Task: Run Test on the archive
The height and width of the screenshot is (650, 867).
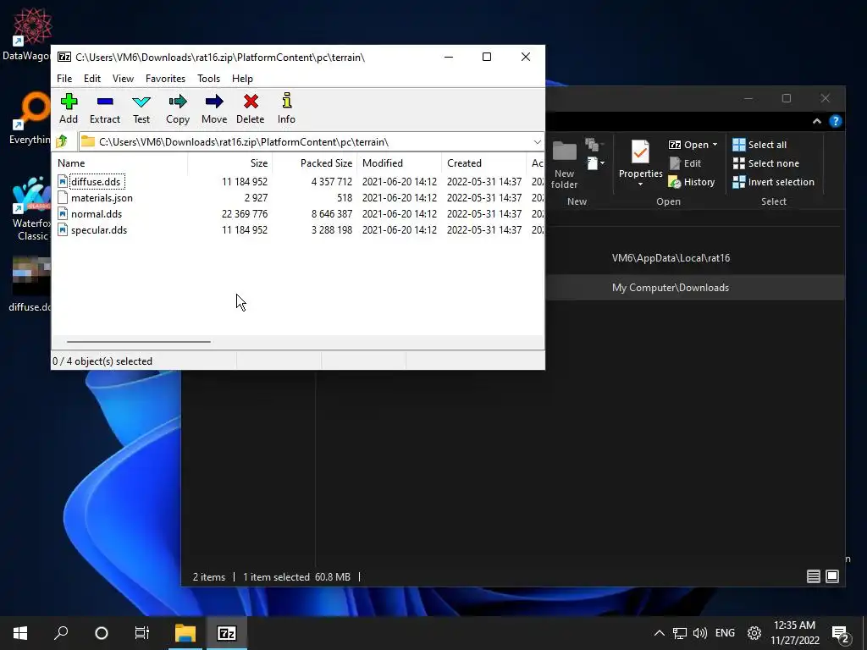Action: (141, 102)
